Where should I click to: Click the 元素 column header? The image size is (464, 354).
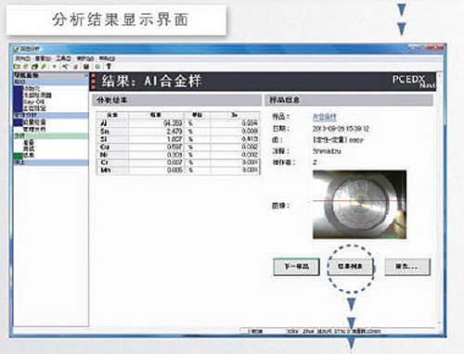(x=112, y=115)
